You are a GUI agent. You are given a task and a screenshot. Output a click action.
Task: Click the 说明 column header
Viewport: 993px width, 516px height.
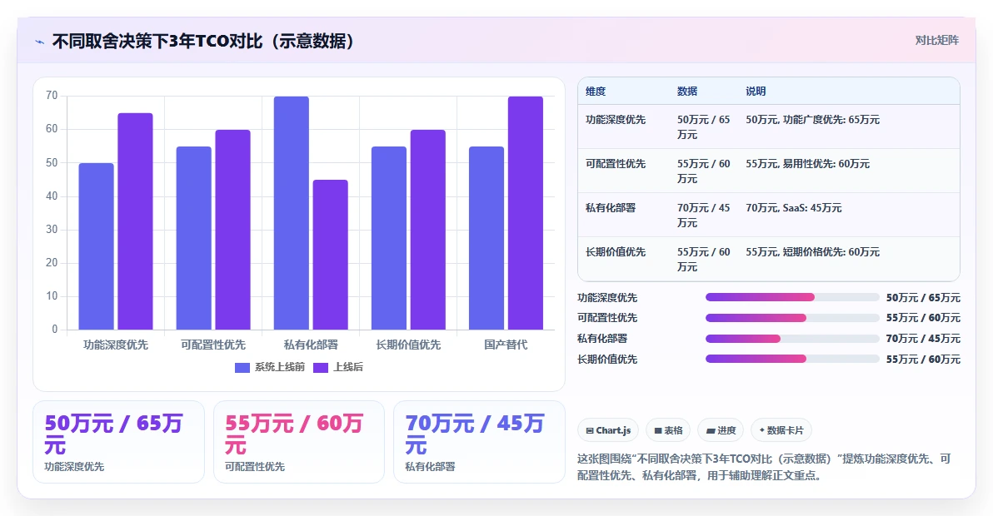(x=756, y=92)
